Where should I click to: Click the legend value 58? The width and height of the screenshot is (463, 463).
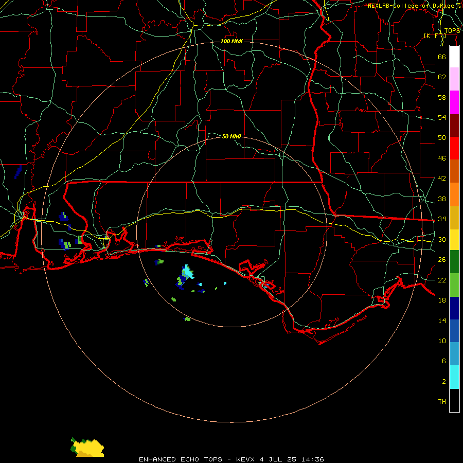point(442,97)
